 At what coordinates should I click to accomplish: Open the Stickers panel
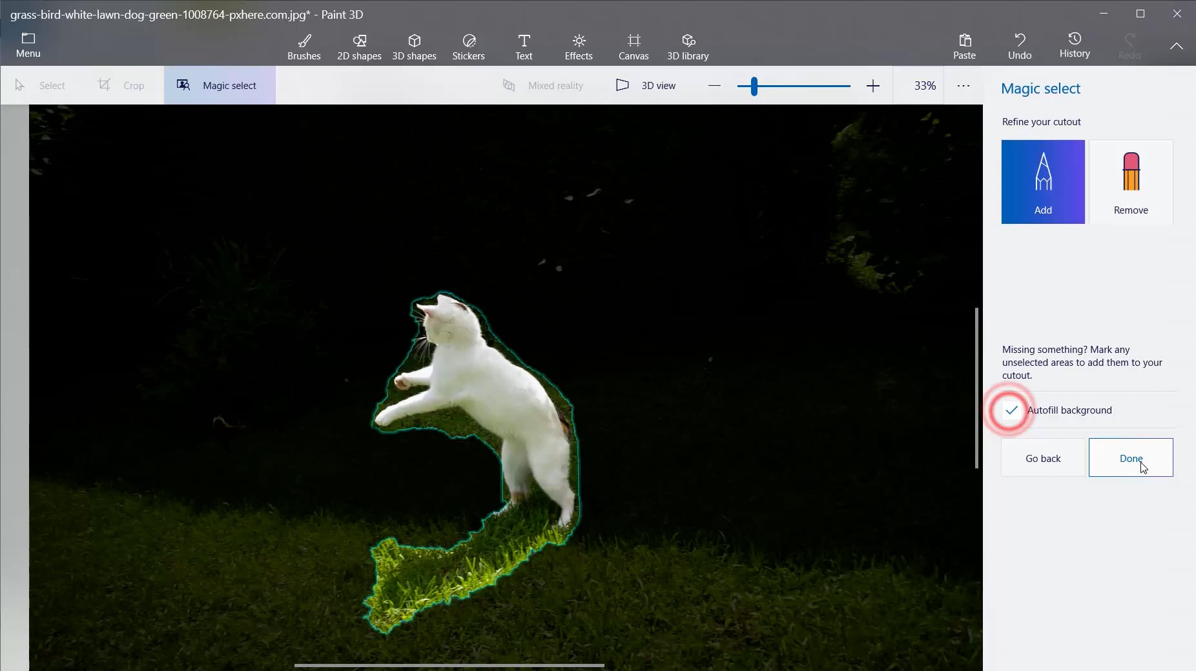coord(468,46)
